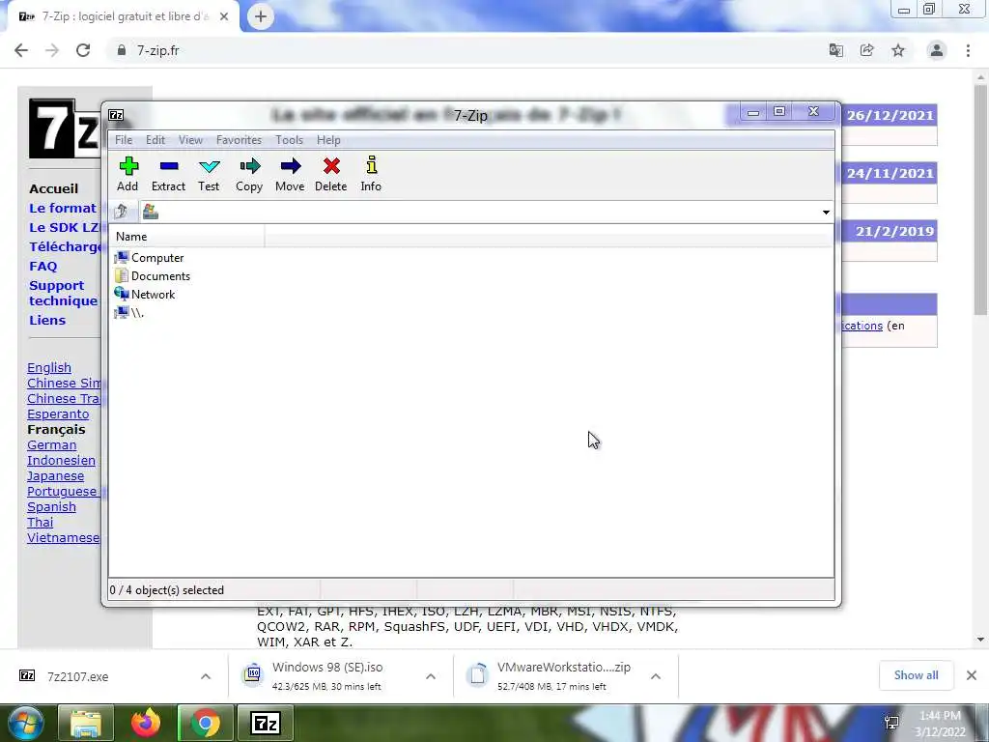Image resolution: width=989 pixels, height=742 pixels.
Task: Open a new Chrome tab
Action: coord(261,16)
